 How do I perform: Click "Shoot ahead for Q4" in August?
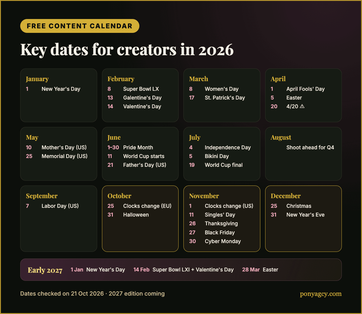[310, 147]
